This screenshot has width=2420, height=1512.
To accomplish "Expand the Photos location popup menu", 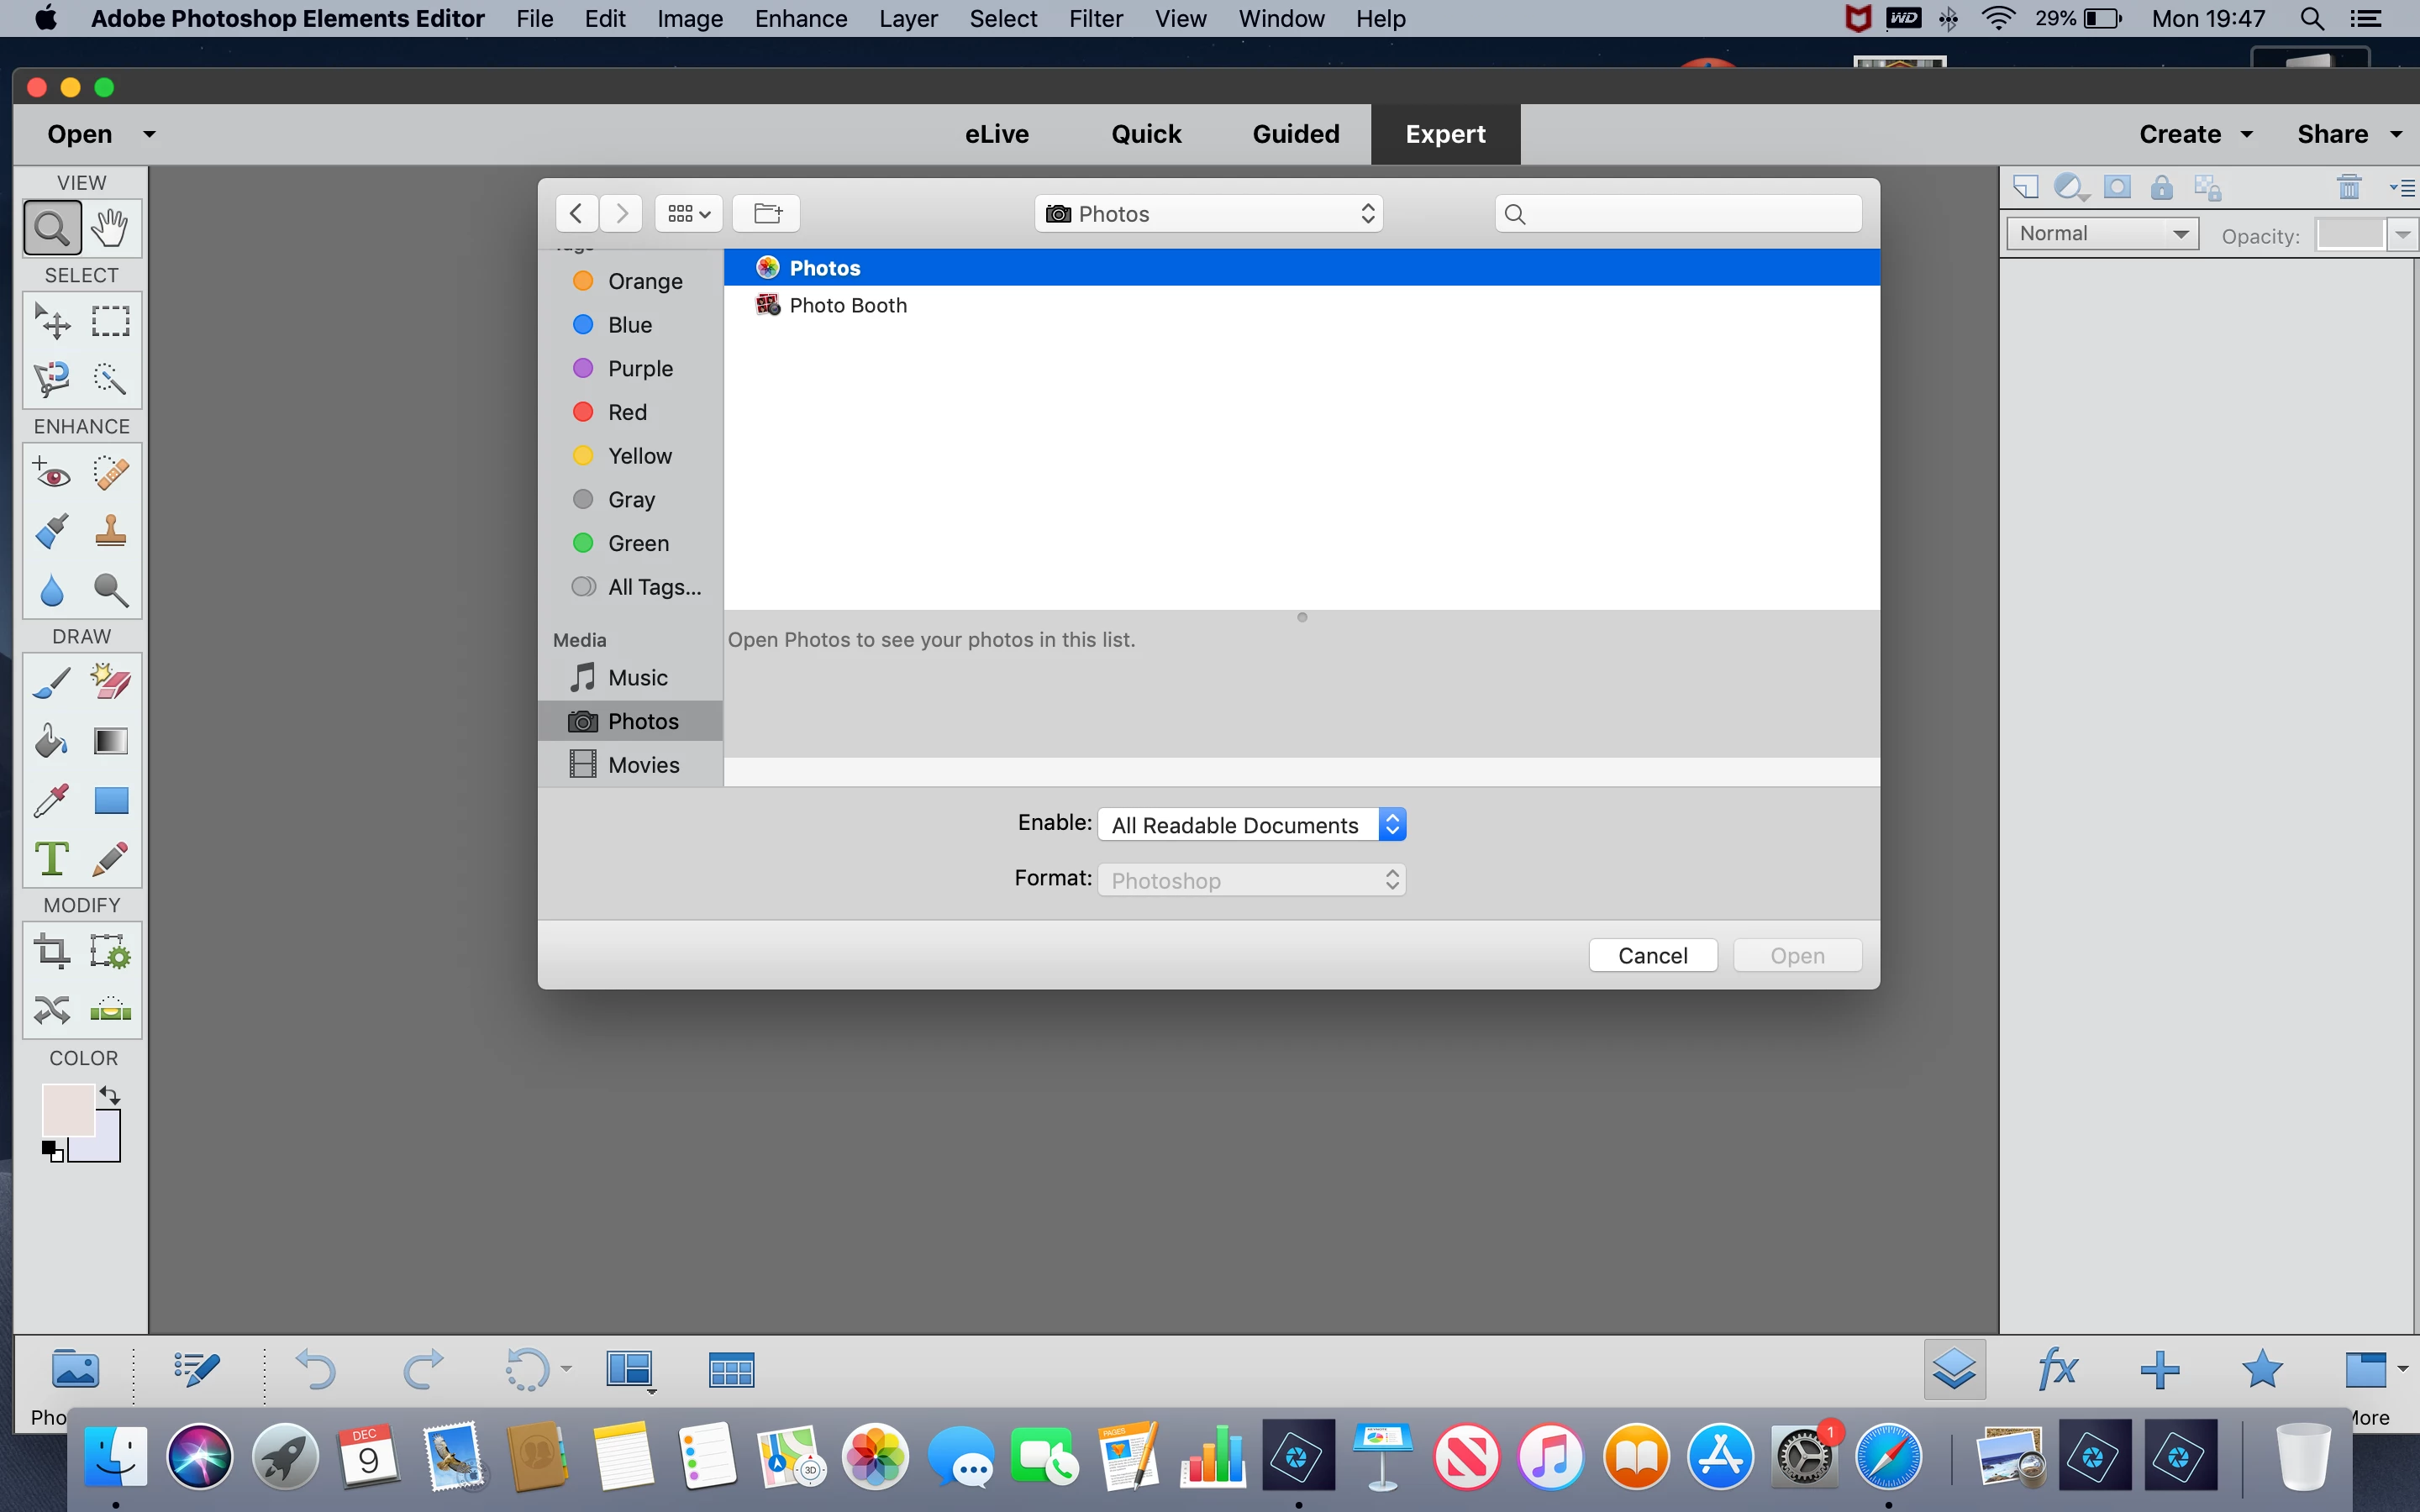I will (1208, 214).
